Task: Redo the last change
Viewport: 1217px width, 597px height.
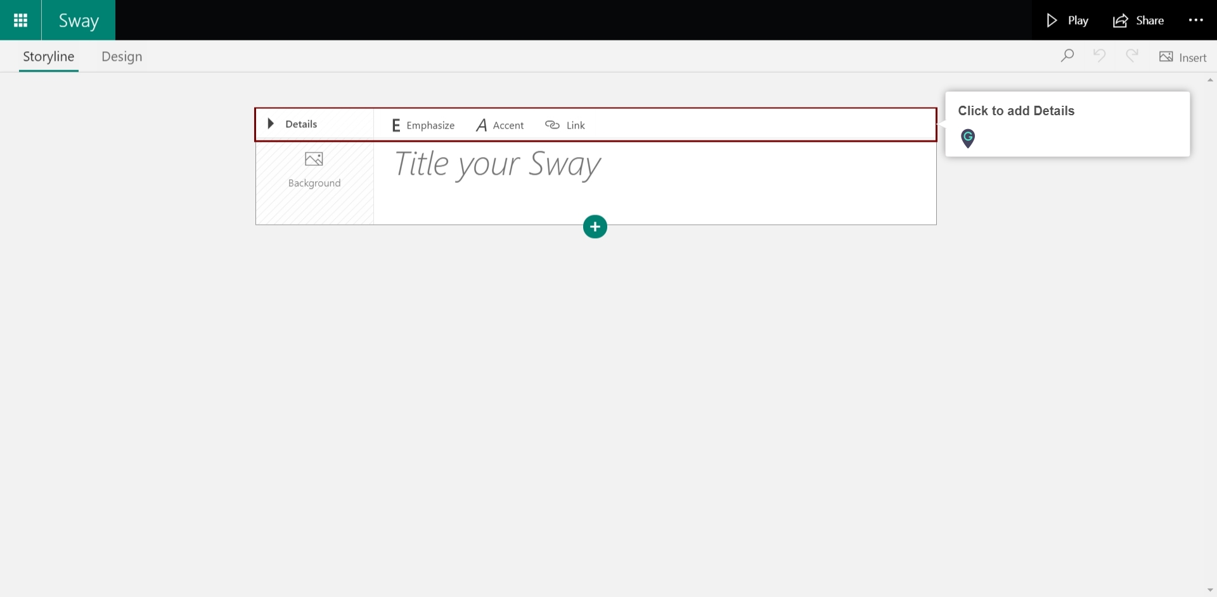Action: (1133, 56)
